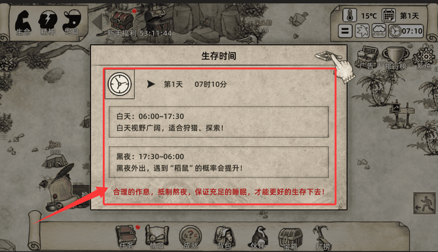This screenshot has height=252, width=438.
Task: Open the 伙伴 penguin companion menu
Action: tap(258, 237)
